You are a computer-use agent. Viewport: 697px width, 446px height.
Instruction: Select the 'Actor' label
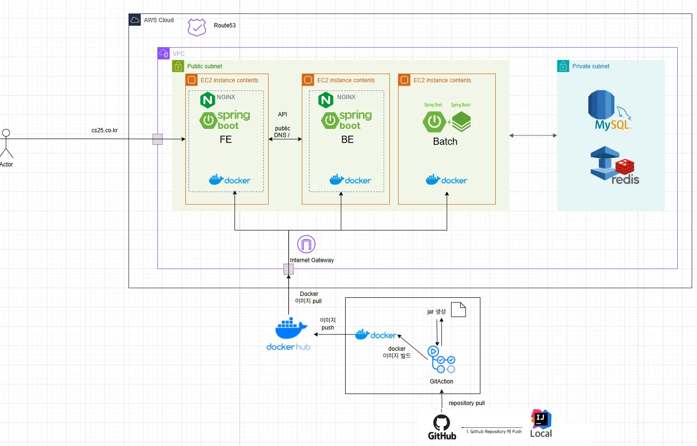tap(6, 165)
